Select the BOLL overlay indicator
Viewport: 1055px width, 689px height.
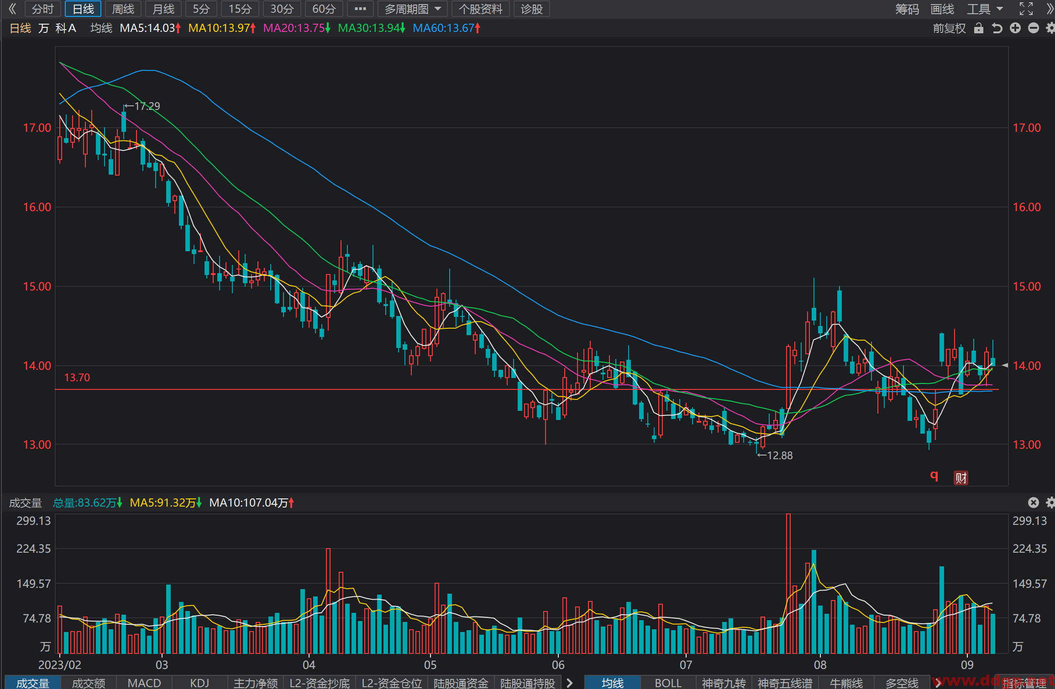(x=668, y=683)
